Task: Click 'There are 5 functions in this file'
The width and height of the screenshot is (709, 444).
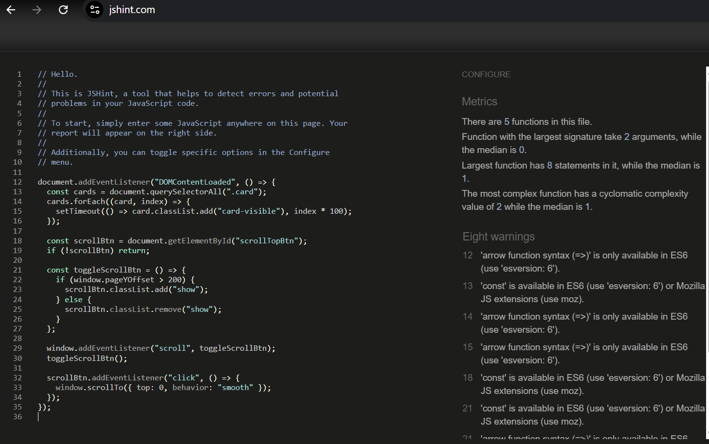Action: click(527, 122)
